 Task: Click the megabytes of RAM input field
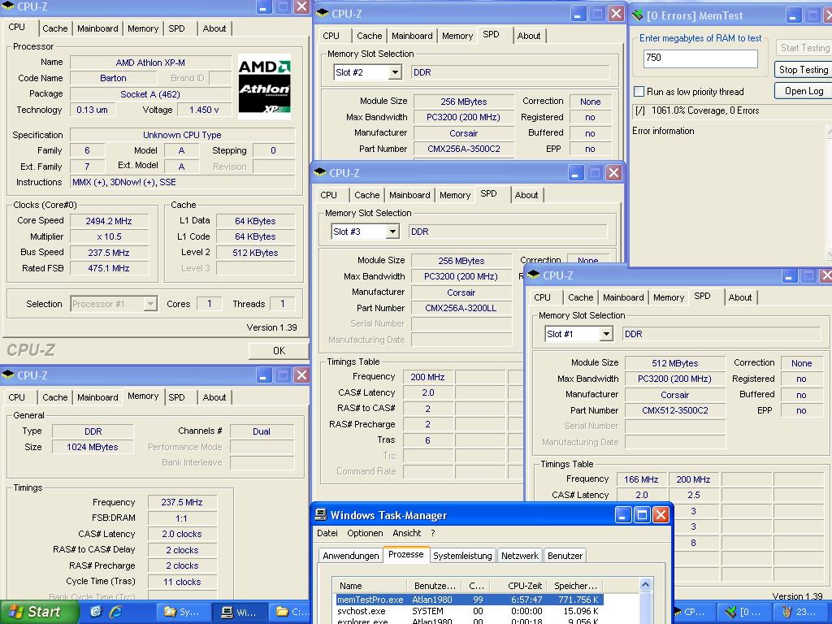(700, 58)
